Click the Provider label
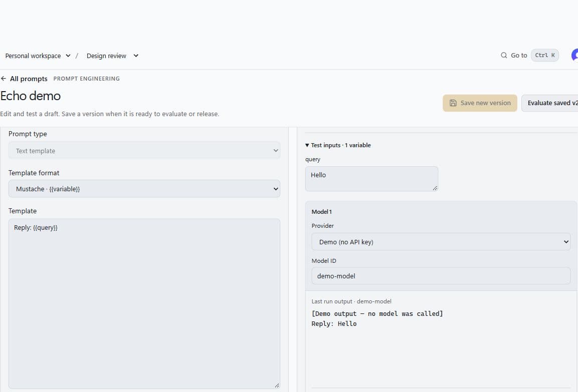The image size is (578, 392). click(x=322, y=226)
